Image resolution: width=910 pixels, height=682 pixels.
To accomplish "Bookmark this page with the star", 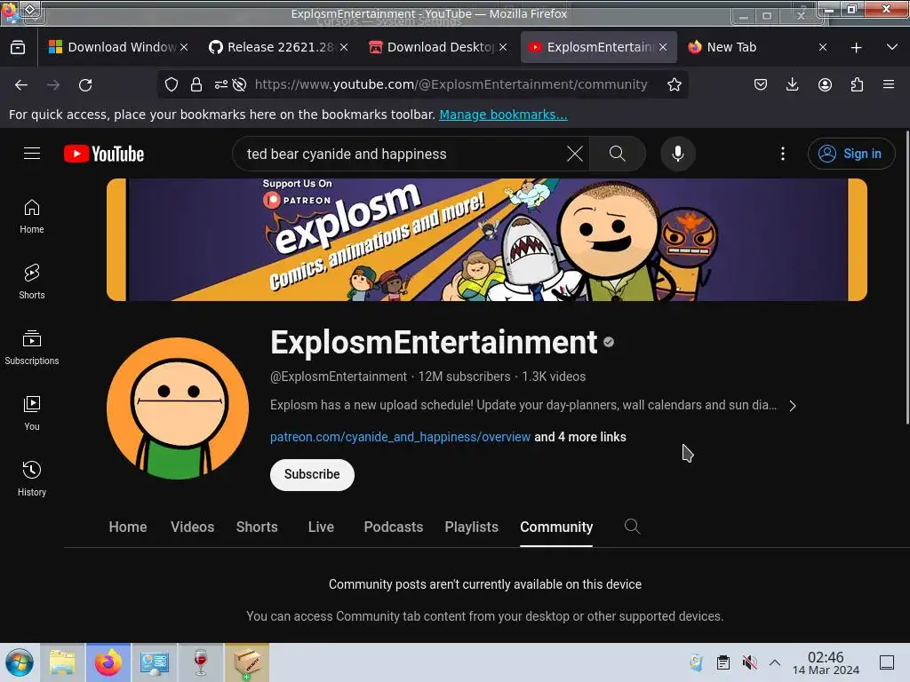I will 674,84.
